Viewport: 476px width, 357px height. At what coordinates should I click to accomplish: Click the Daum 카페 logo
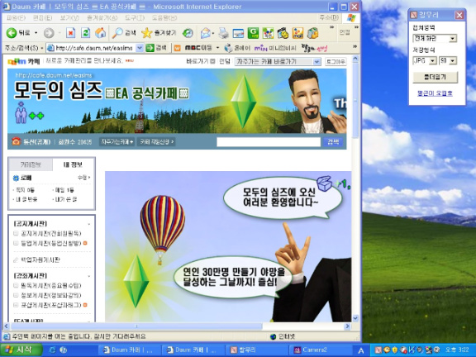24,62
